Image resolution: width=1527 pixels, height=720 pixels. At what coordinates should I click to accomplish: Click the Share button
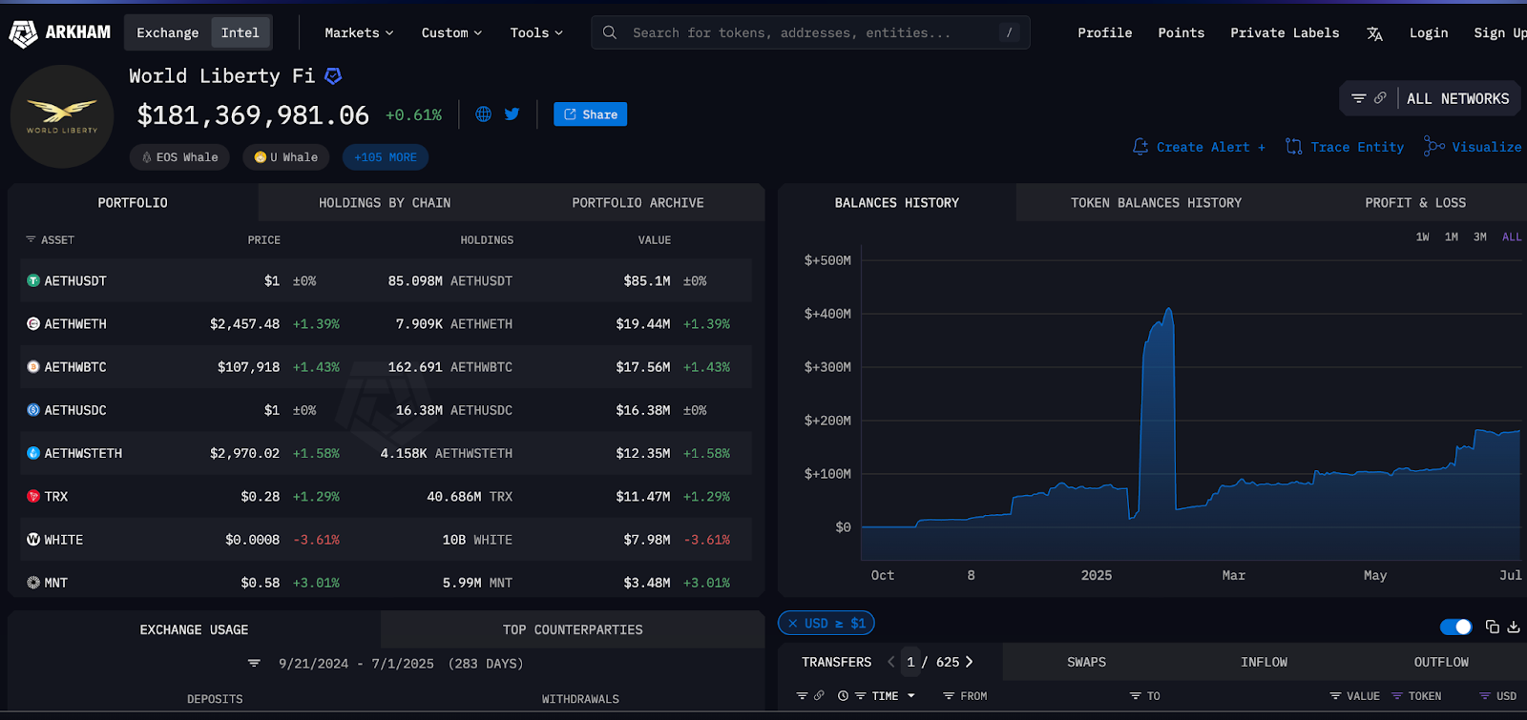590,114
